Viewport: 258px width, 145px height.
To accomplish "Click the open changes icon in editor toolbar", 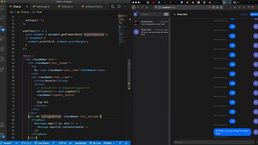I will click(112, 6).
